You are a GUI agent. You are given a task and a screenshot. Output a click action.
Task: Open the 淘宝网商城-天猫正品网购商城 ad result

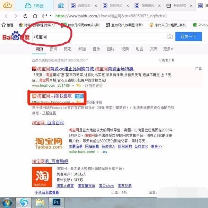[86, 69]
